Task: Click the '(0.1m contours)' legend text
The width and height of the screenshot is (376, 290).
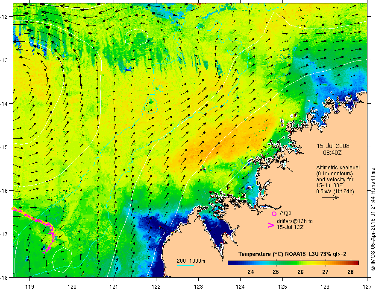Action: click(x=335, y=174)
